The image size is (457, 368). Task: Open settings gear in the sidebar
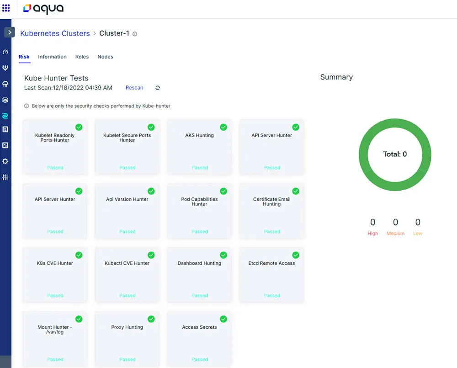click(5, 161)
